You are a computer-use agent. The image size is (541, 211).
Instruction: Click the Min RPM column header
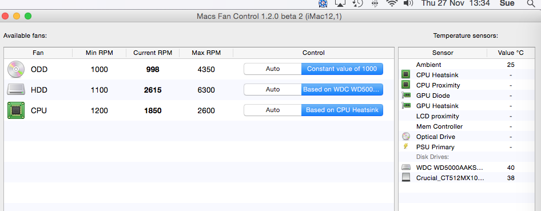(x=100, y=53)
